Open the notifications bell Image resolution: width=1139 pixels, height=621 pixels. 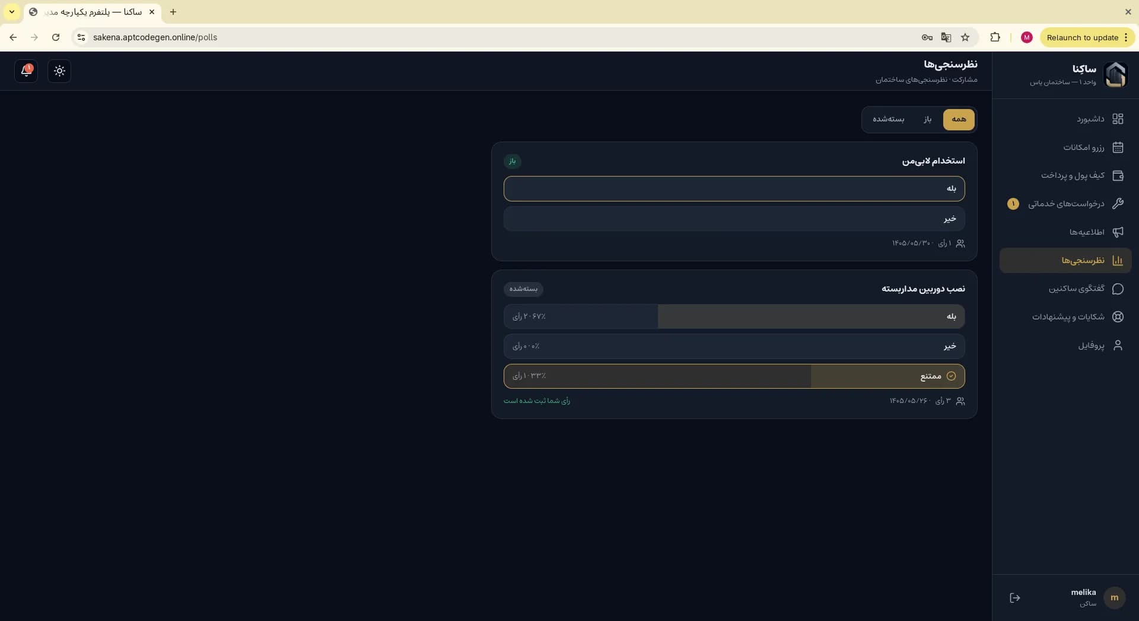pos(26,71)
